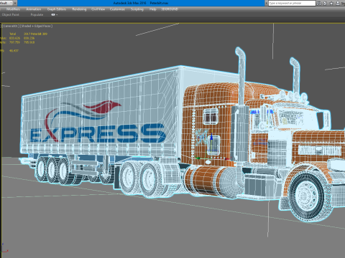Click the binoculars search icon

tap(319, 3)
